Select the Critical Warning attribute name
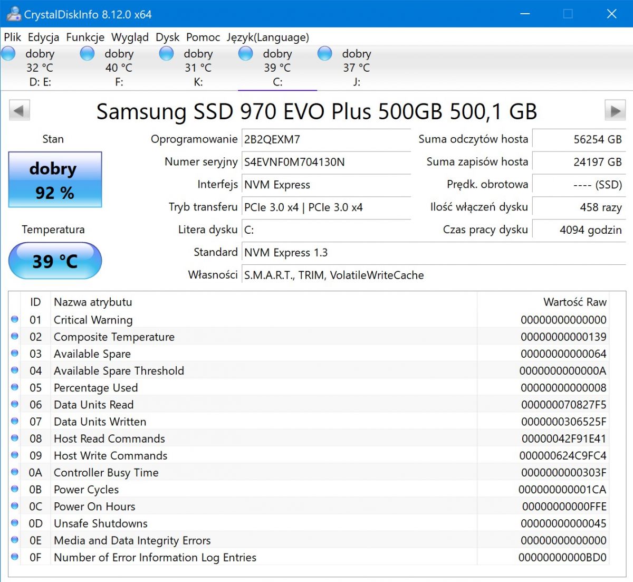The height and width of the screenshot is (582, 633). (x=93, y=320)
